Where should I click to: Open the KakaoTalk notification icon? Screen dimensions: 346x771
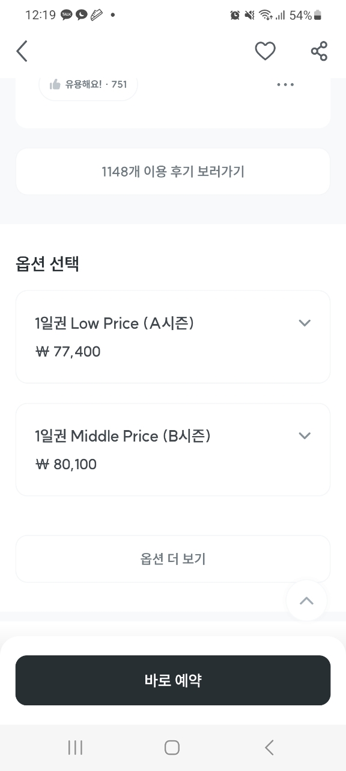tap(67, 15)
